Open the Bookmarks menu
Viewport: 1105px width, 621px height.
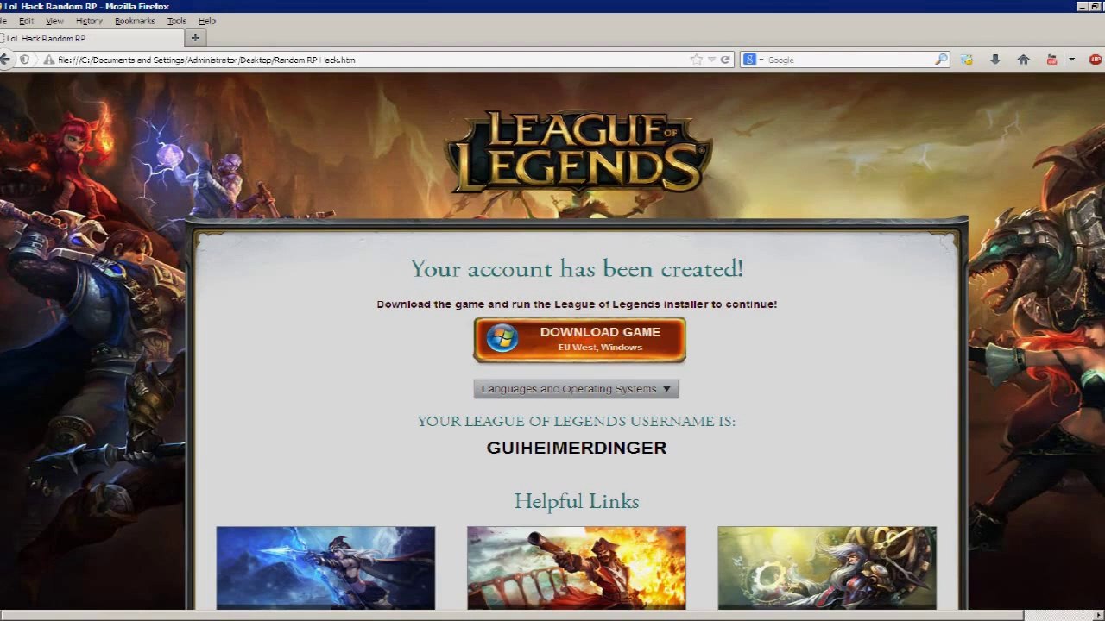[135, 21]
